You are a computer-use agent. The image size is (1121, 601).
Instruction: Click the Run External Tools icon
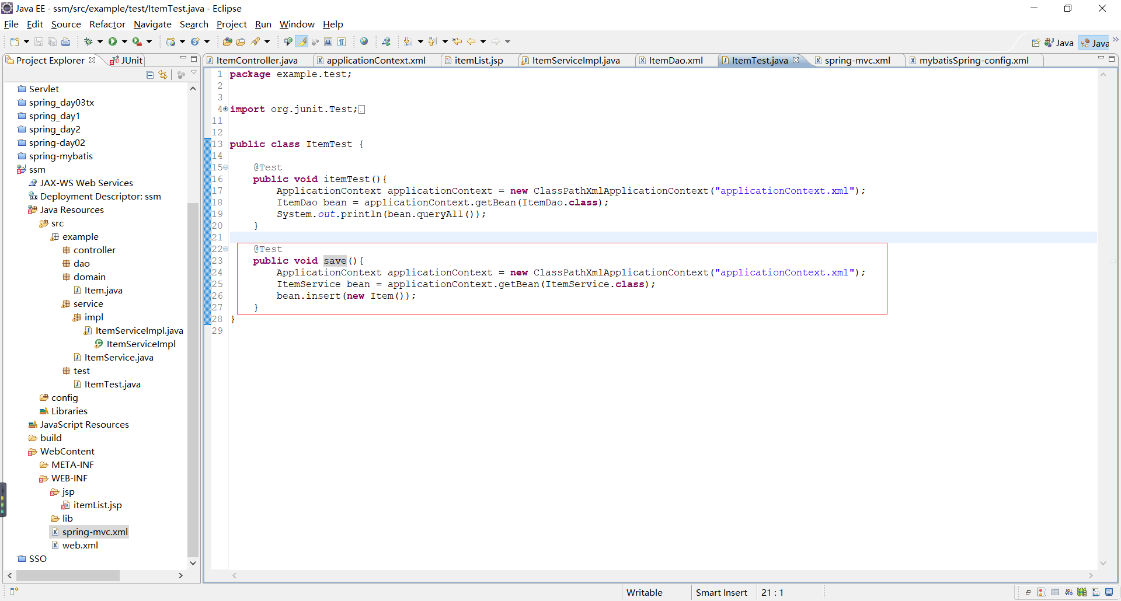(137, 41)
